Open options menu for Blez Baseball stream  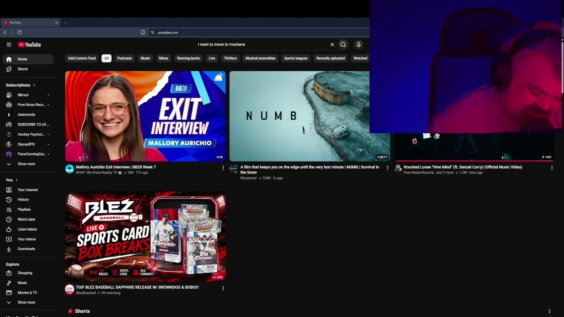click(223, 288)
